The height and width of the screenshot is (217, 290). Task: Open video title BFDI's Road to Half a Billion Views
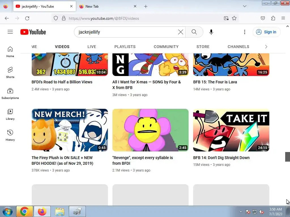[x=62, y=82]
